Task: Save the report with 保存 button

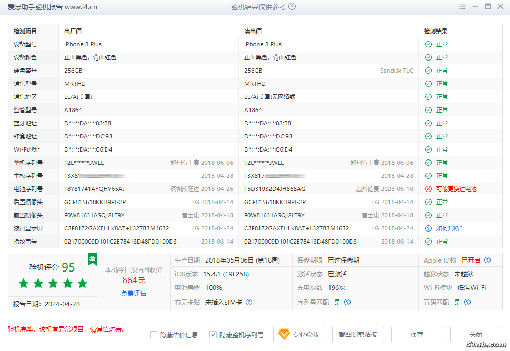Action: coord(417,335)
